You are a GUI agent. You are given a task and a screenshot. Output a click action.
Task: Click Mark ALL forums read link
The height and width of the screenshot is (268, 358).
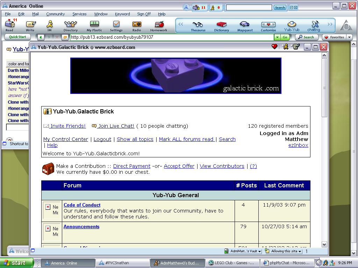tap(187, 139)
